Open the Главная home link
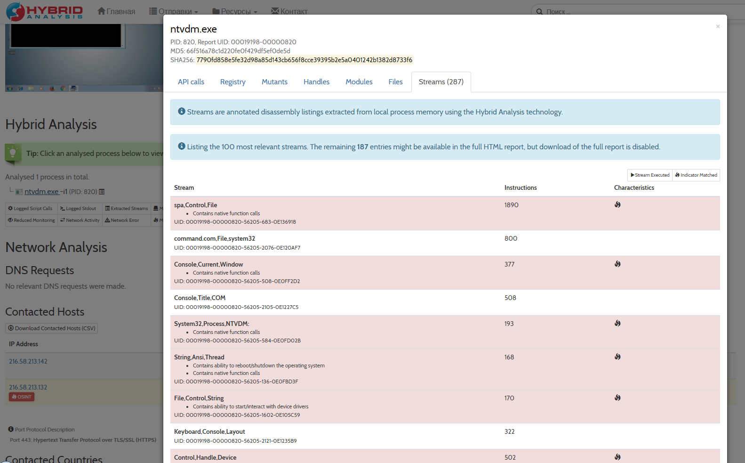Screen dimensions: 745x463 (x=116, y=11)
